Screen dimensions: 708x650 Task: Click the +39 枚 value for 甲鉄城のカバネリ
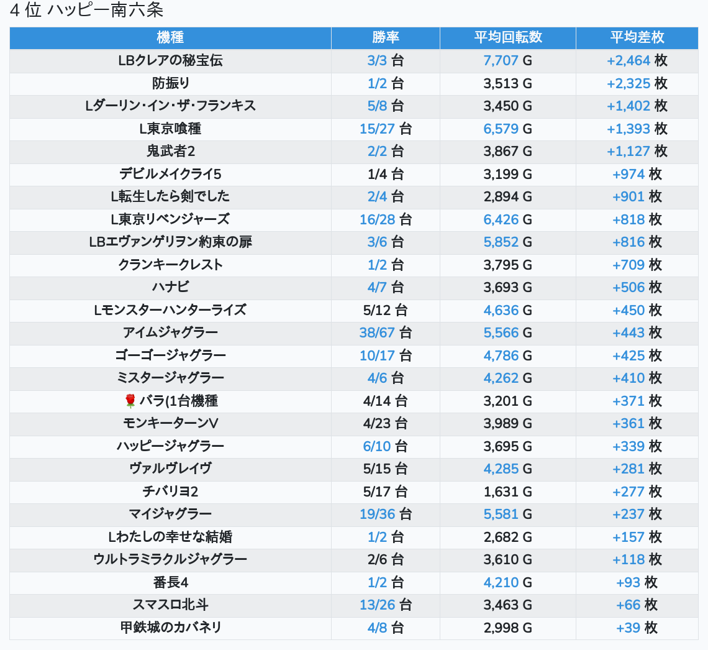point(637,628)
